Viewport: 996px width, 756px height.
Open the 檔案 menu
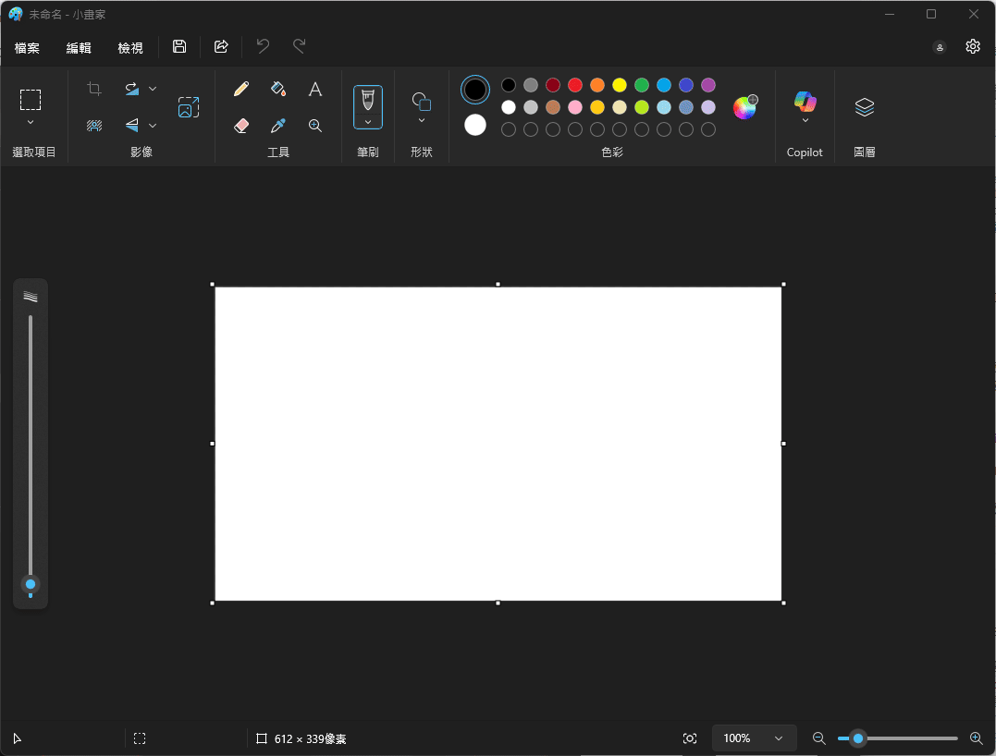tap(28, 47)
